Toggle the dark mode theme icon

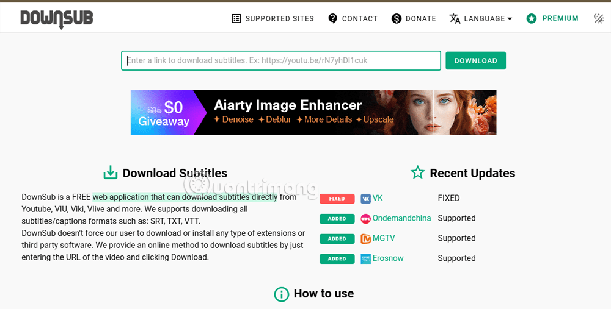click(599, 19)
